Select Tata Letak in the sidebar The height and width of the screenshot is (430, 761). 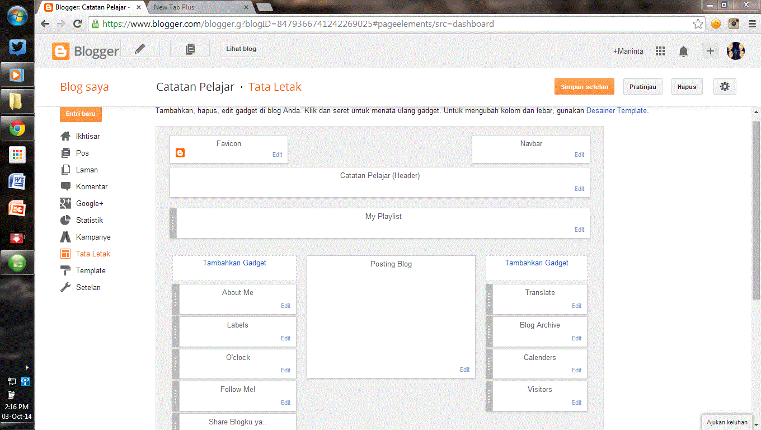point(93,254)
